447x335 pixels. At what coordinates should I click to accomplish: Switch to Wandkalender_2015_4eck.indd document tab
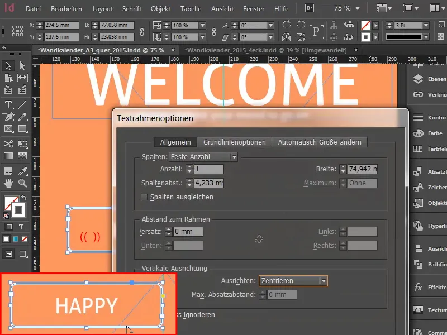point(265,50)
